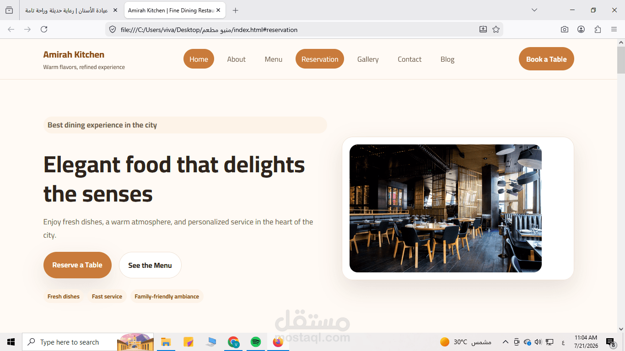Viewport: 625px width, 351px height.
Task: Click the restaurant interior photo
Action: (x=446, y=208)
